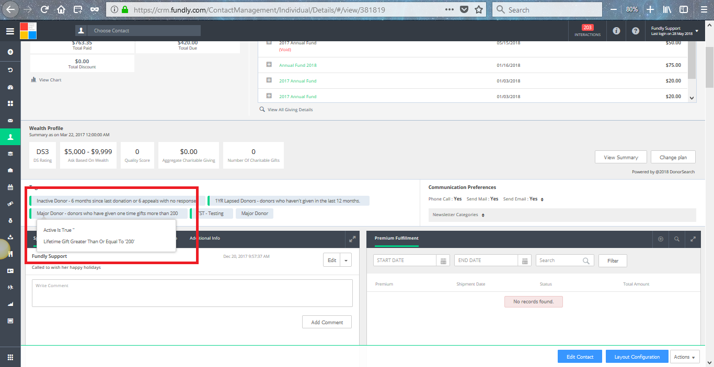Expand the Annual Fund 2018 gift row
The image size is (714, 367).
[269, 65]
